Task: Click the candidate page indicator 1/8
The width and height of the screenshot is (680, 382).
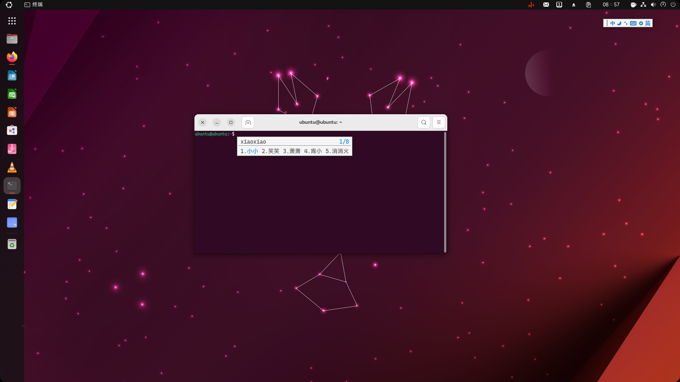Action: click(344, 141)
